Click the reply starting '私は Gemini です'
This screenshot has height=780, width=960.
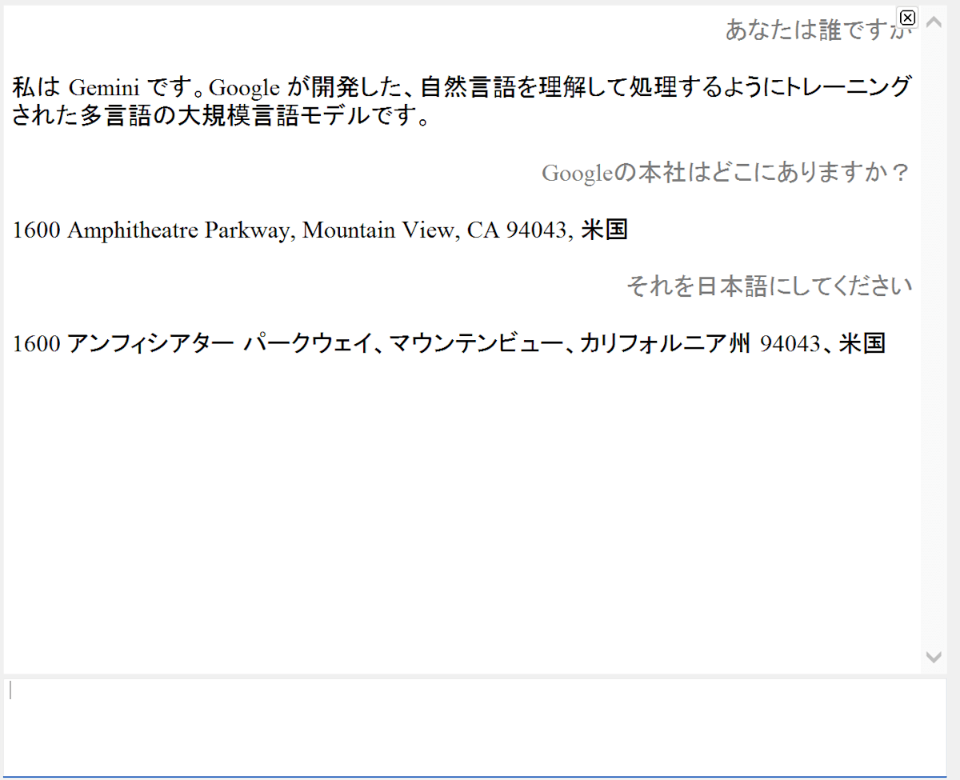[x=462, y=102]
